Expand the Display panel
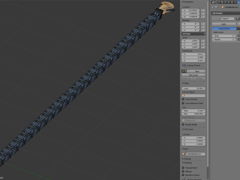The image size is (240, 180). click(x=183, y=159)
